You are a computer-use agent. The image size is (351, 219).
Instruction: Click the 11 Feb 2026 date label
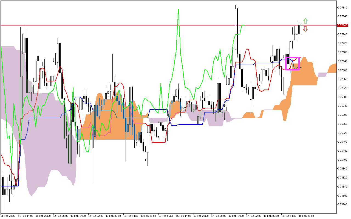coord(9,216)
